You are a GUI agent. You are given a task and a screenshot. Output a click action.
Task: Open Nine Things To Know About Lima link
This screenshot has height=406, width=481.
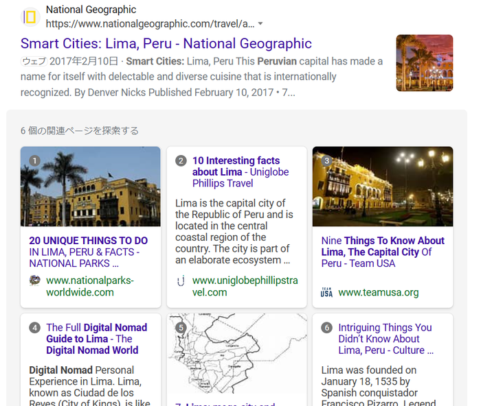coord(383,252)
